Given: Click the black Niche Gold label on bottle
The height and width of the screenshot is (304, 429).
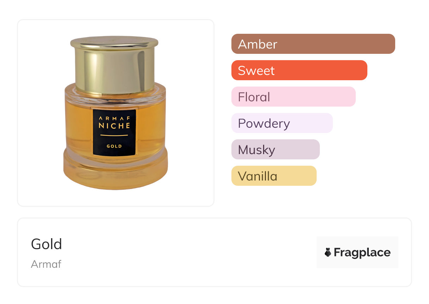Looking at the screenshot, I should pyautogui.click(x=114, y=132).
